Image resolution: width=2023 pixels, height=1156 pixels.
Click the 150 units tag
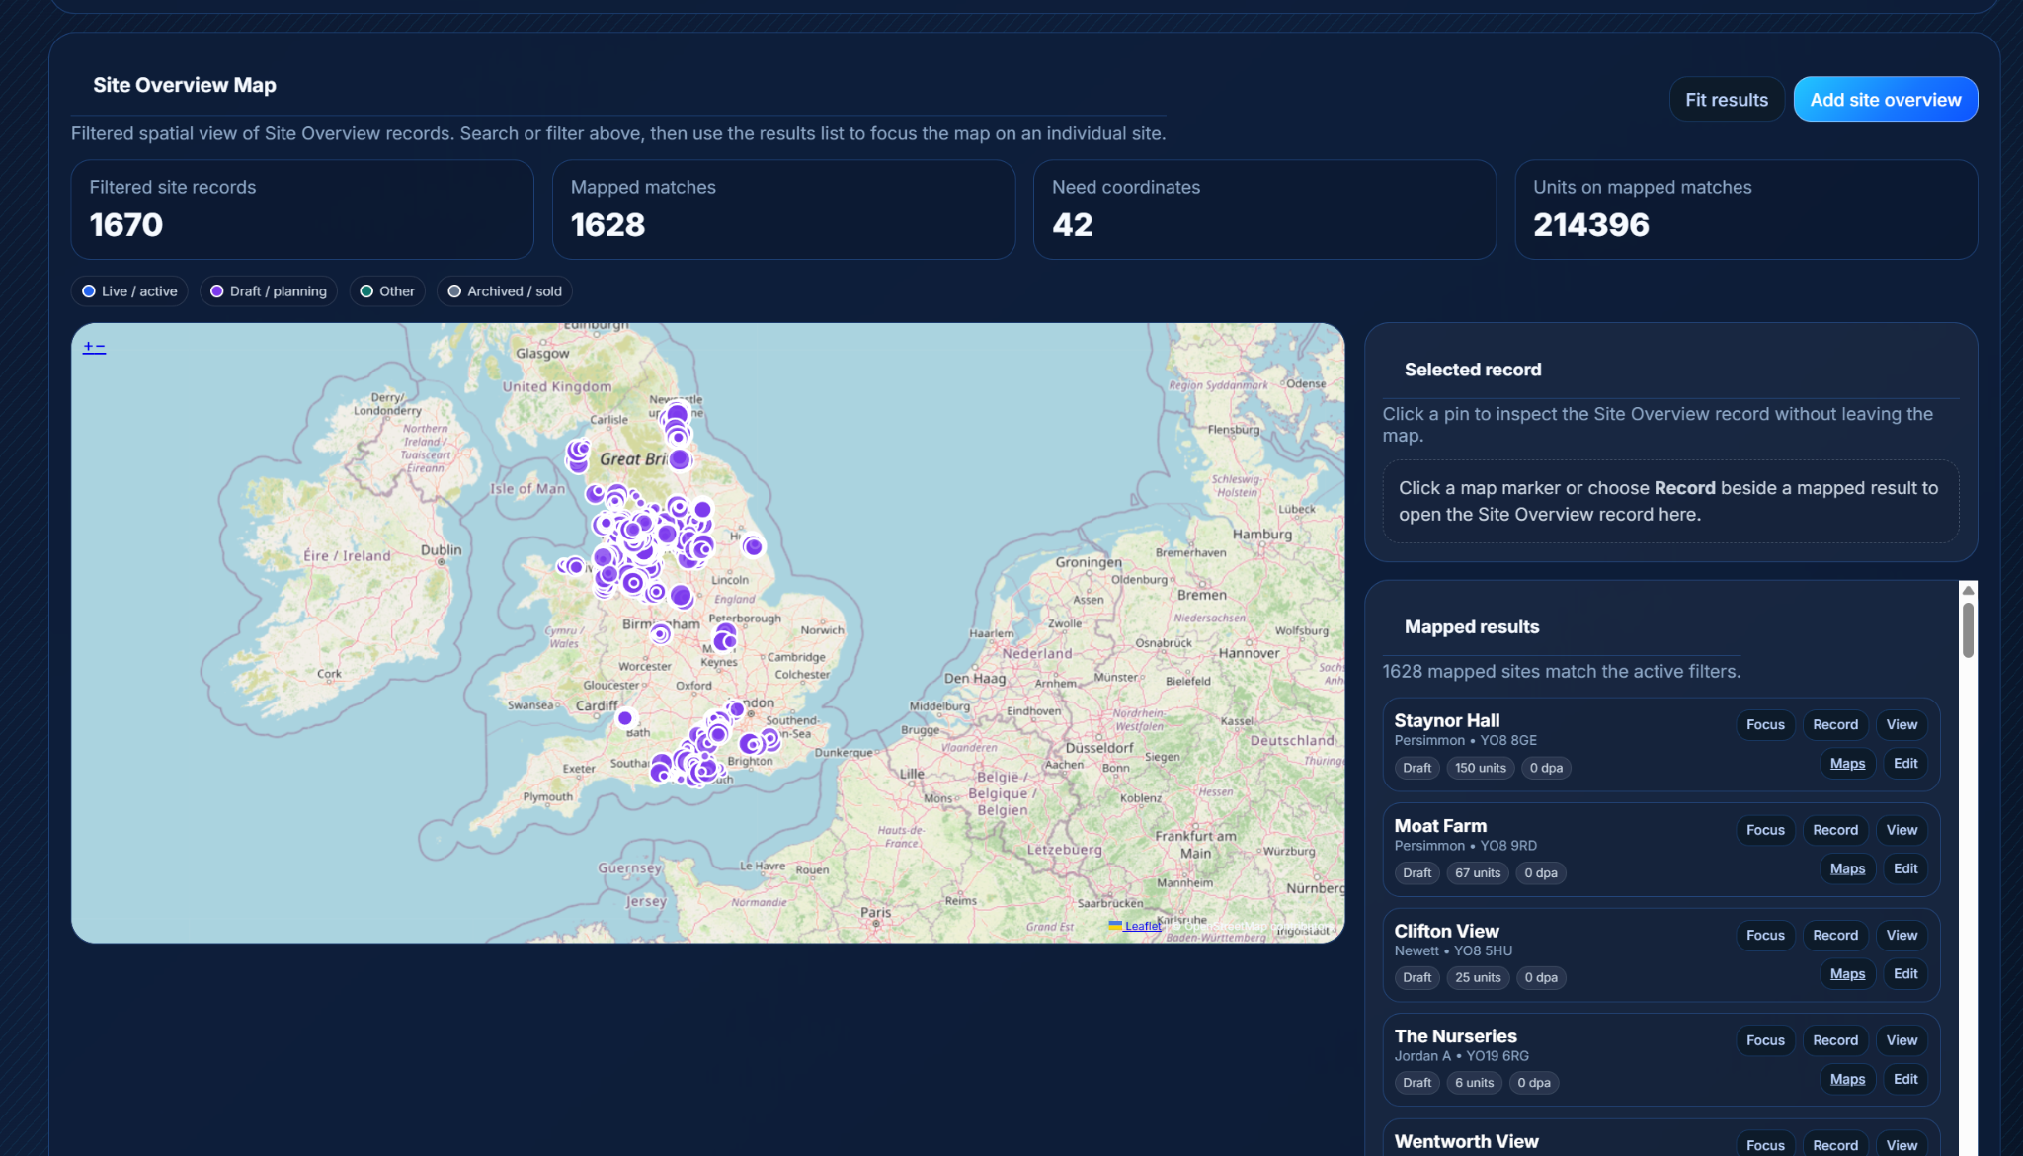pos(1480,769)
